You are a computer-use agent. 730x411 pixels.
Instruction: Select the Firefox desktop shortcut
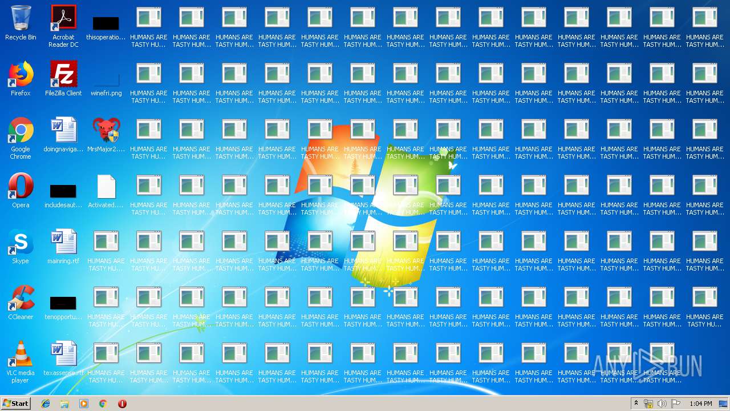point(21,79)
